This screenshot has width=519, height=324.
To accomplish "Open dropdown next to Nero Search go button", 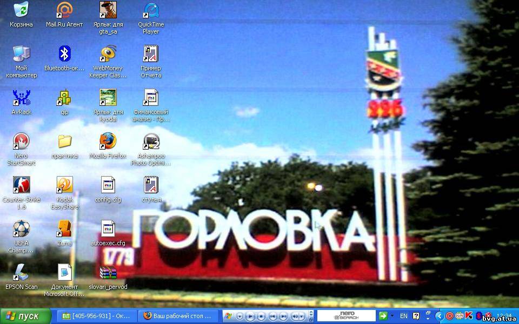I will (x=392, y=316).
